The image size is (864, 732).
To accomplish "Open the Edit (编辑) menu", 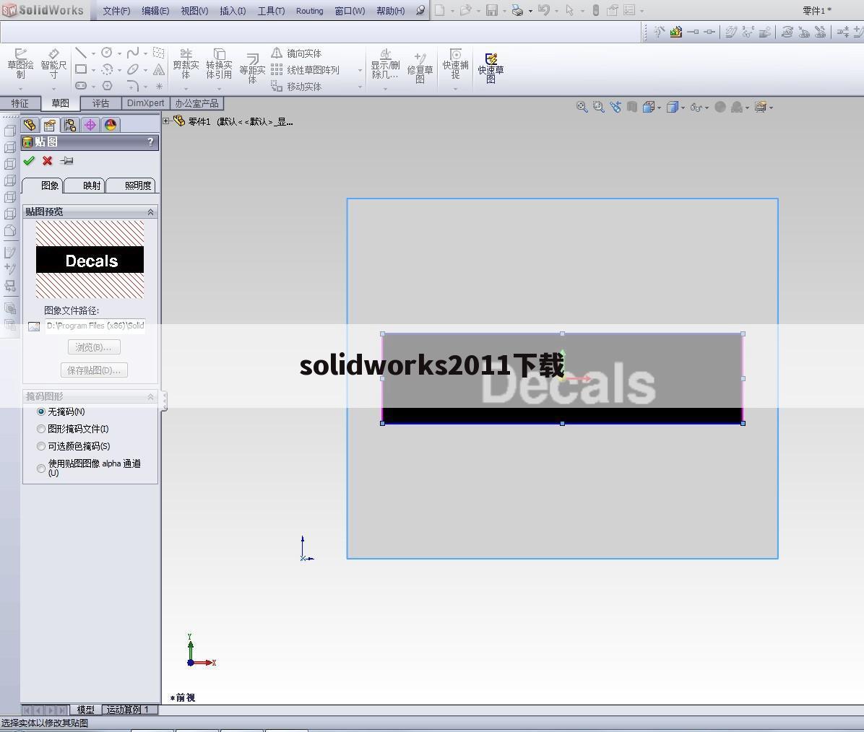I will pos(155,10).
